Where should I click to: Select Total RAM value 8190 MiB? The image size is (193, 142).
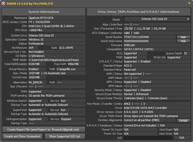pyautogui.click(x=34, y=64)
